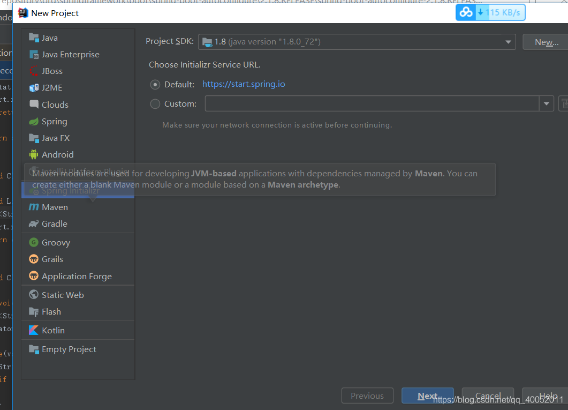This screenshot has height=410, width=568.
Task: Open the start.spring.io link
Action: point(244,84)
